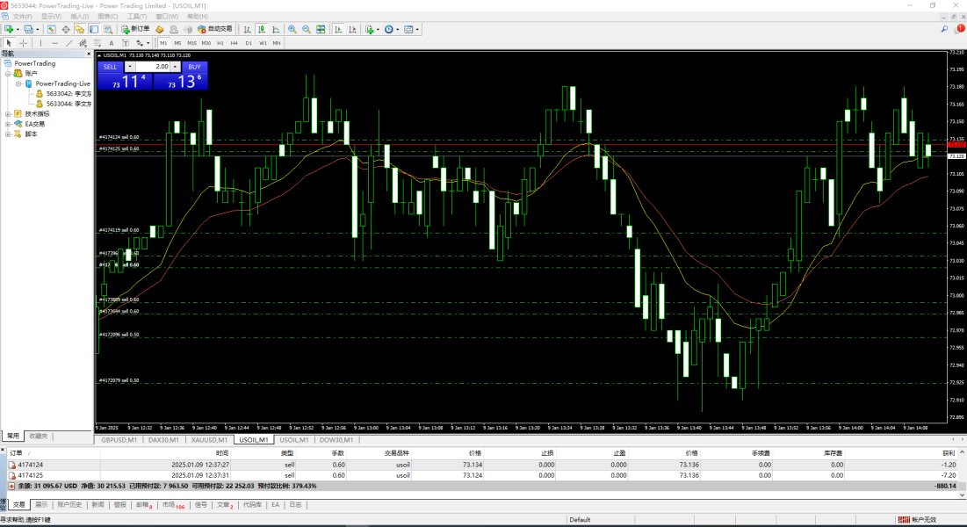Switch chart to candlestick mode
The width and height of the screenshot is (967, 527).
[262, 29]
